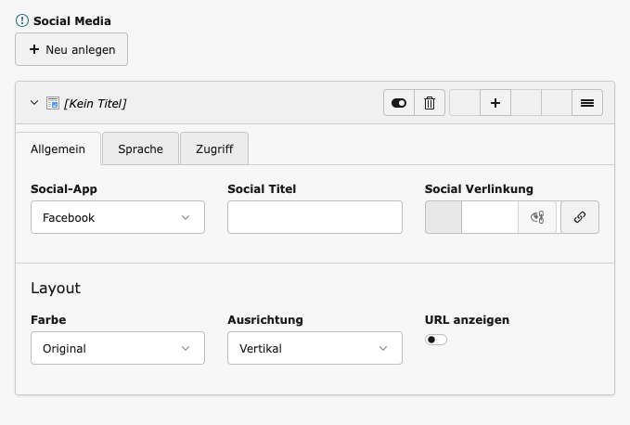Click the info icon beside Social Media
This screenshot has width=630, height=425.
pyautogui.click(x=22, y=19)
